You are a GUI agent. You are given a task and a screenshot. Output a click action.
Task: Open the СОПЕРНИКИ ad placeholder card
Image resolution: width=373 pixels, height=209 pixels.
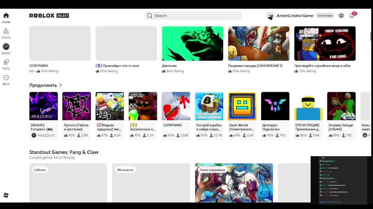click(60, 44)
